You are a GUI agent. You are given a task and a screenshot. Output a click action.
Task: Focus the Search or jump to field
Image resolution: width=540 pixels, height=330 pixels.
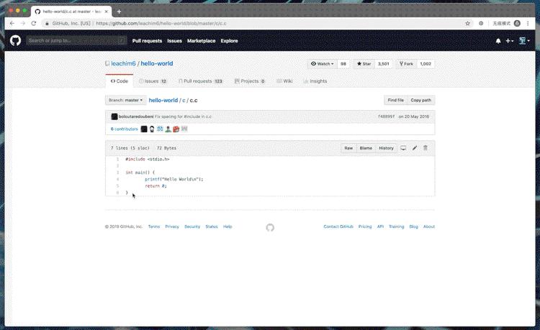tap(72, 41)
